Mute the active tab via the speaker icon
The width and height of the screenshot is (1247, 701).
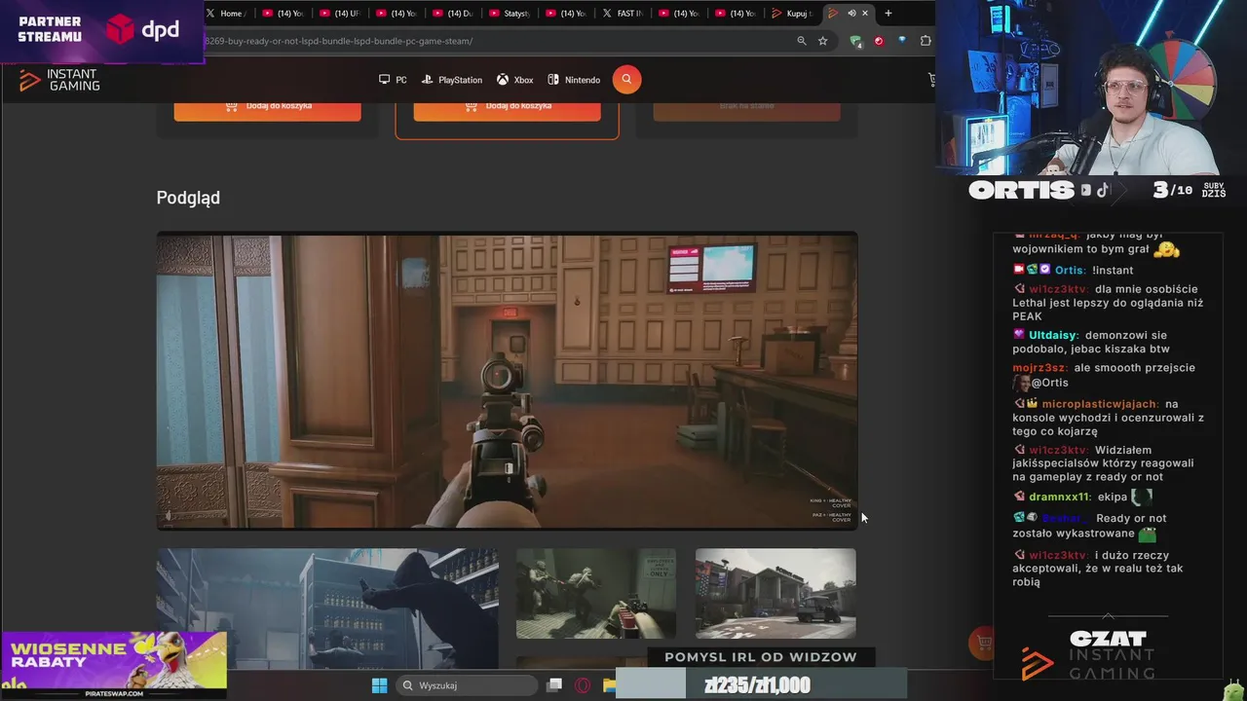850,14
